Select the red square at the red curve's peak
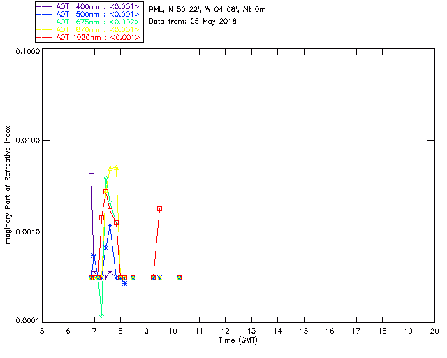Screen dimensions: 447x358 tap(105, 192)
